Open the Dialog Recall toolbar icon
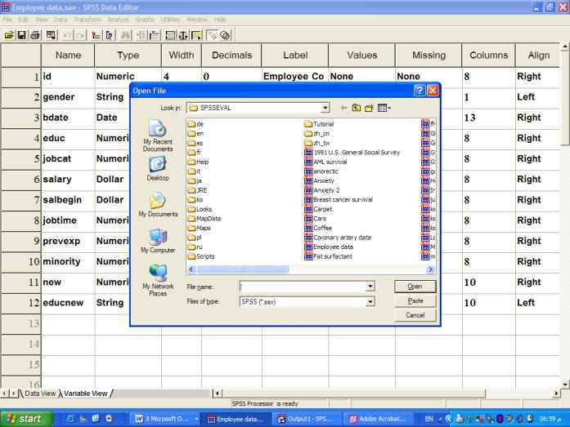570x427 pixels. coord(52,35)
